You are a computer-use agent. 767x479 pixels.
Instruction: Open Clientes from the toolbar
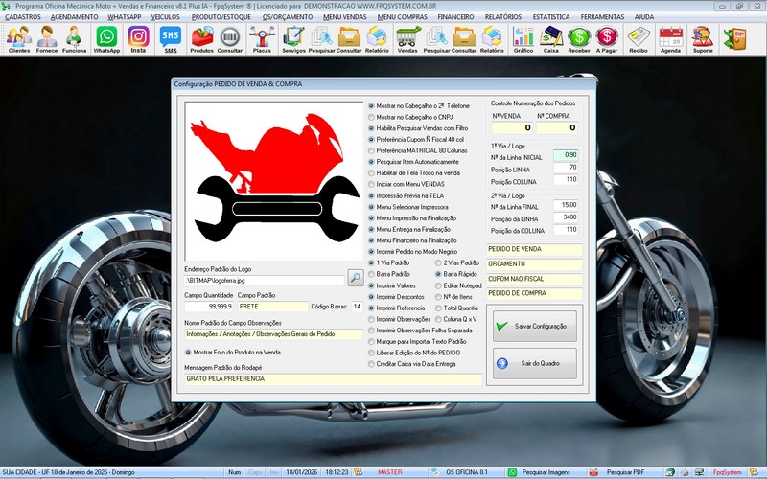[18, 37]
